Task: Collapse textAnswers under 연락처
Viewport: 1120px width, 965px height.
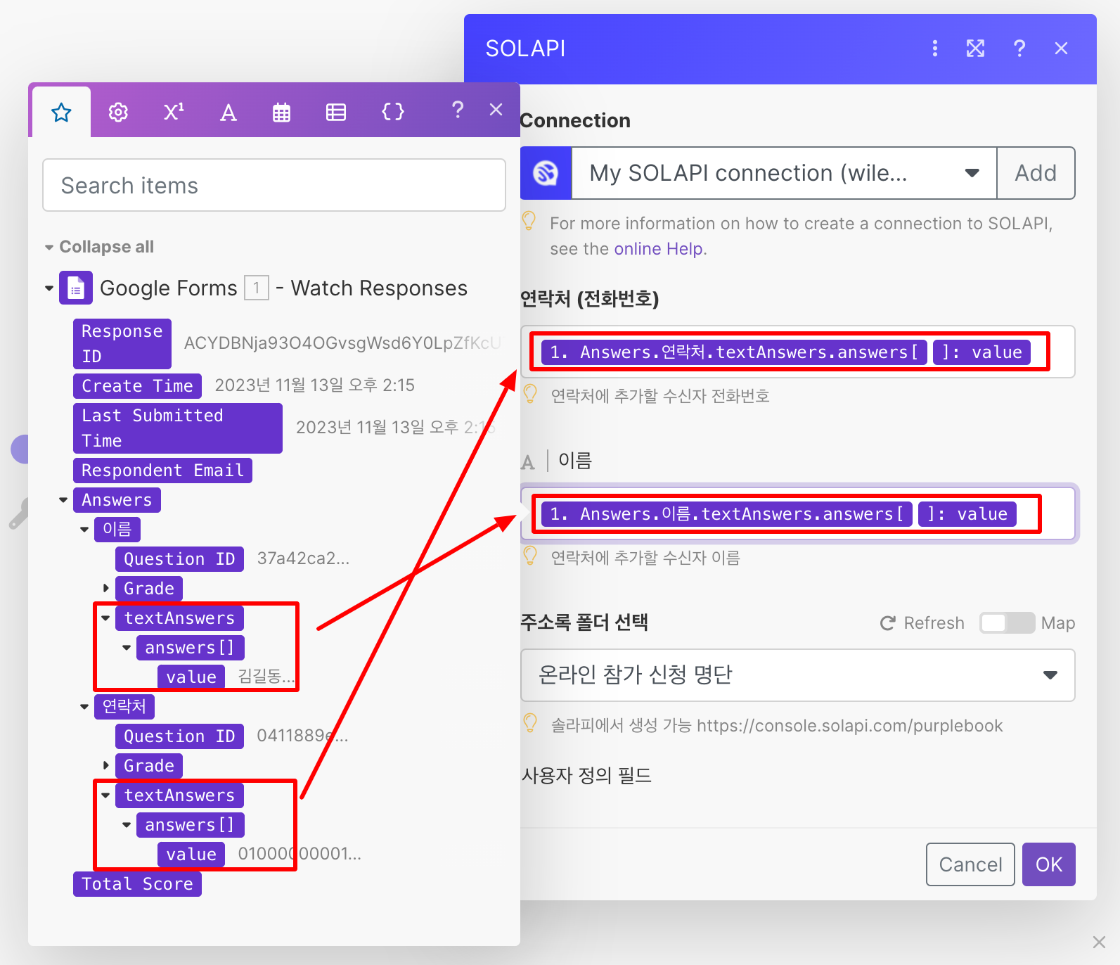Action: tap(105, 795)
